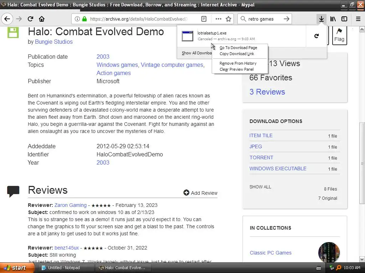Viewport: 365px width, 273px height.
Task: Show sidebars toolbar button
Action: tap(344, 19)
